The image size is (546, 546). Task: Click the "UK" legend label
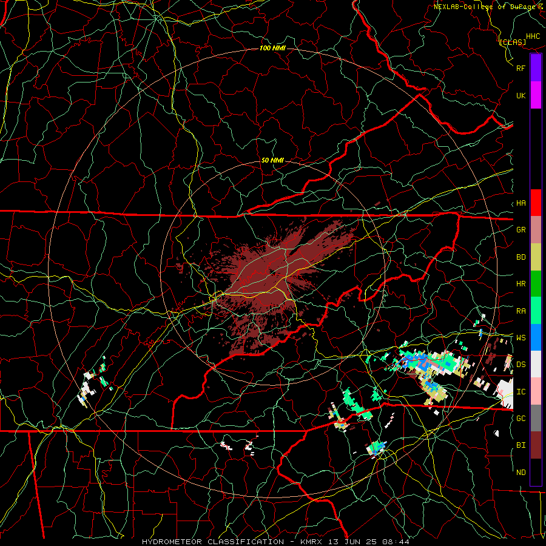tap(521, 95)
